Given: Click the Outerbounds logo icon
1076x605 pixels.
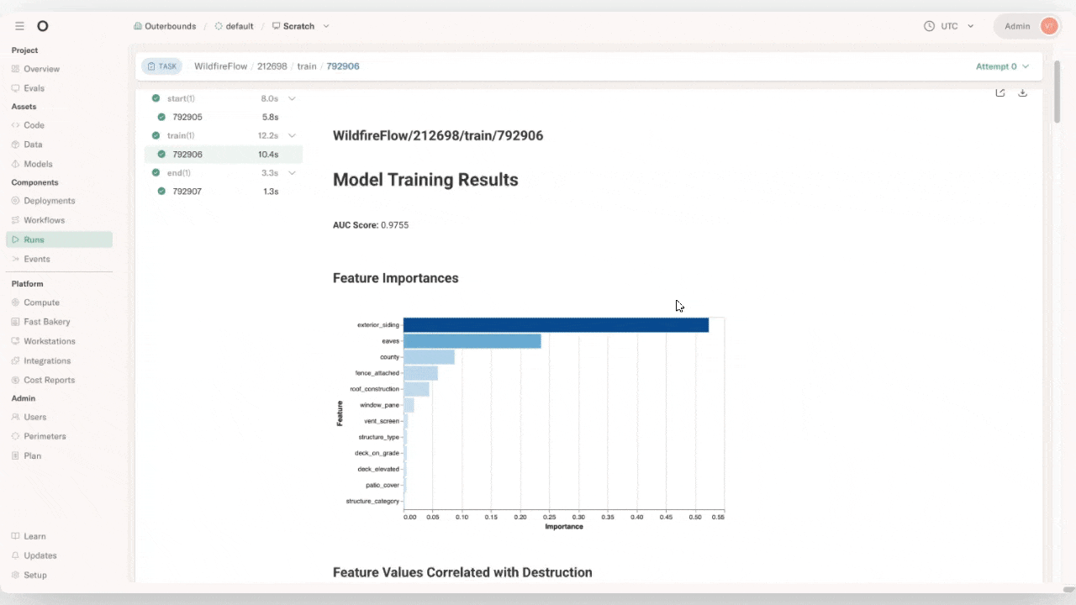Looking at the screenshot, I should click(x=43, y=26).
